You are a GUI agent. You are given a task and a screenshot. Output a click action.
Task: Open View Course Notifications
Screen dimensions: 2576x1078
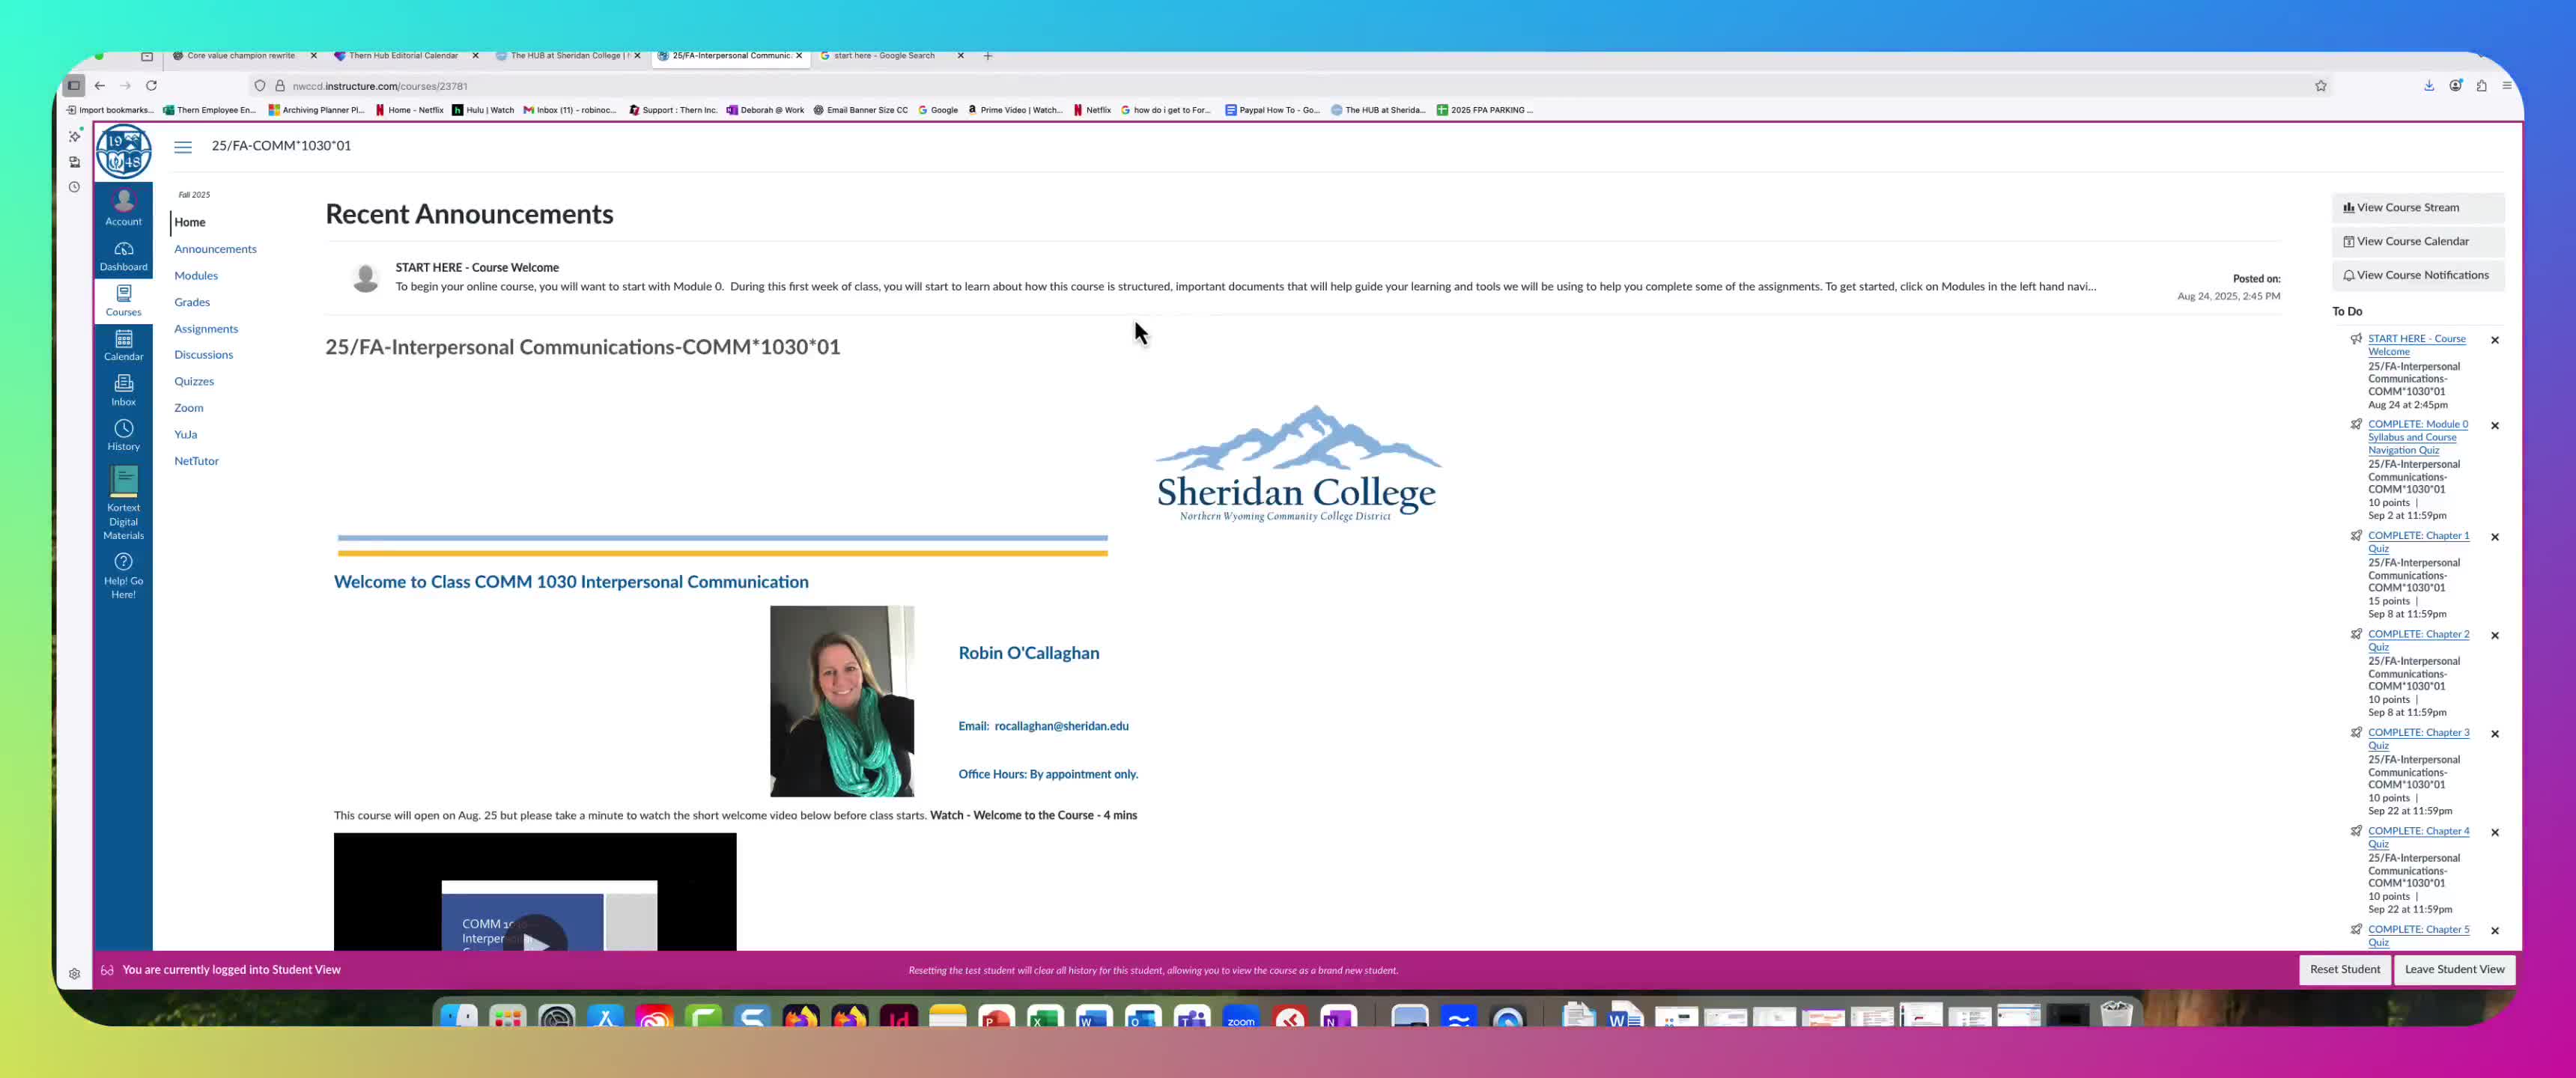click(x=2417, y=275)
